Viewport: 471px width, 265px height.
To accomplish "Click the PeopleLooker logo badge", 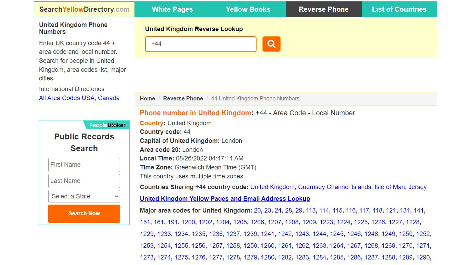I will point(107,125).
